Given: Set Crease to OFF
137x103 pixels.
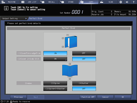Looking at the screenshot, I should pos(84,89).
